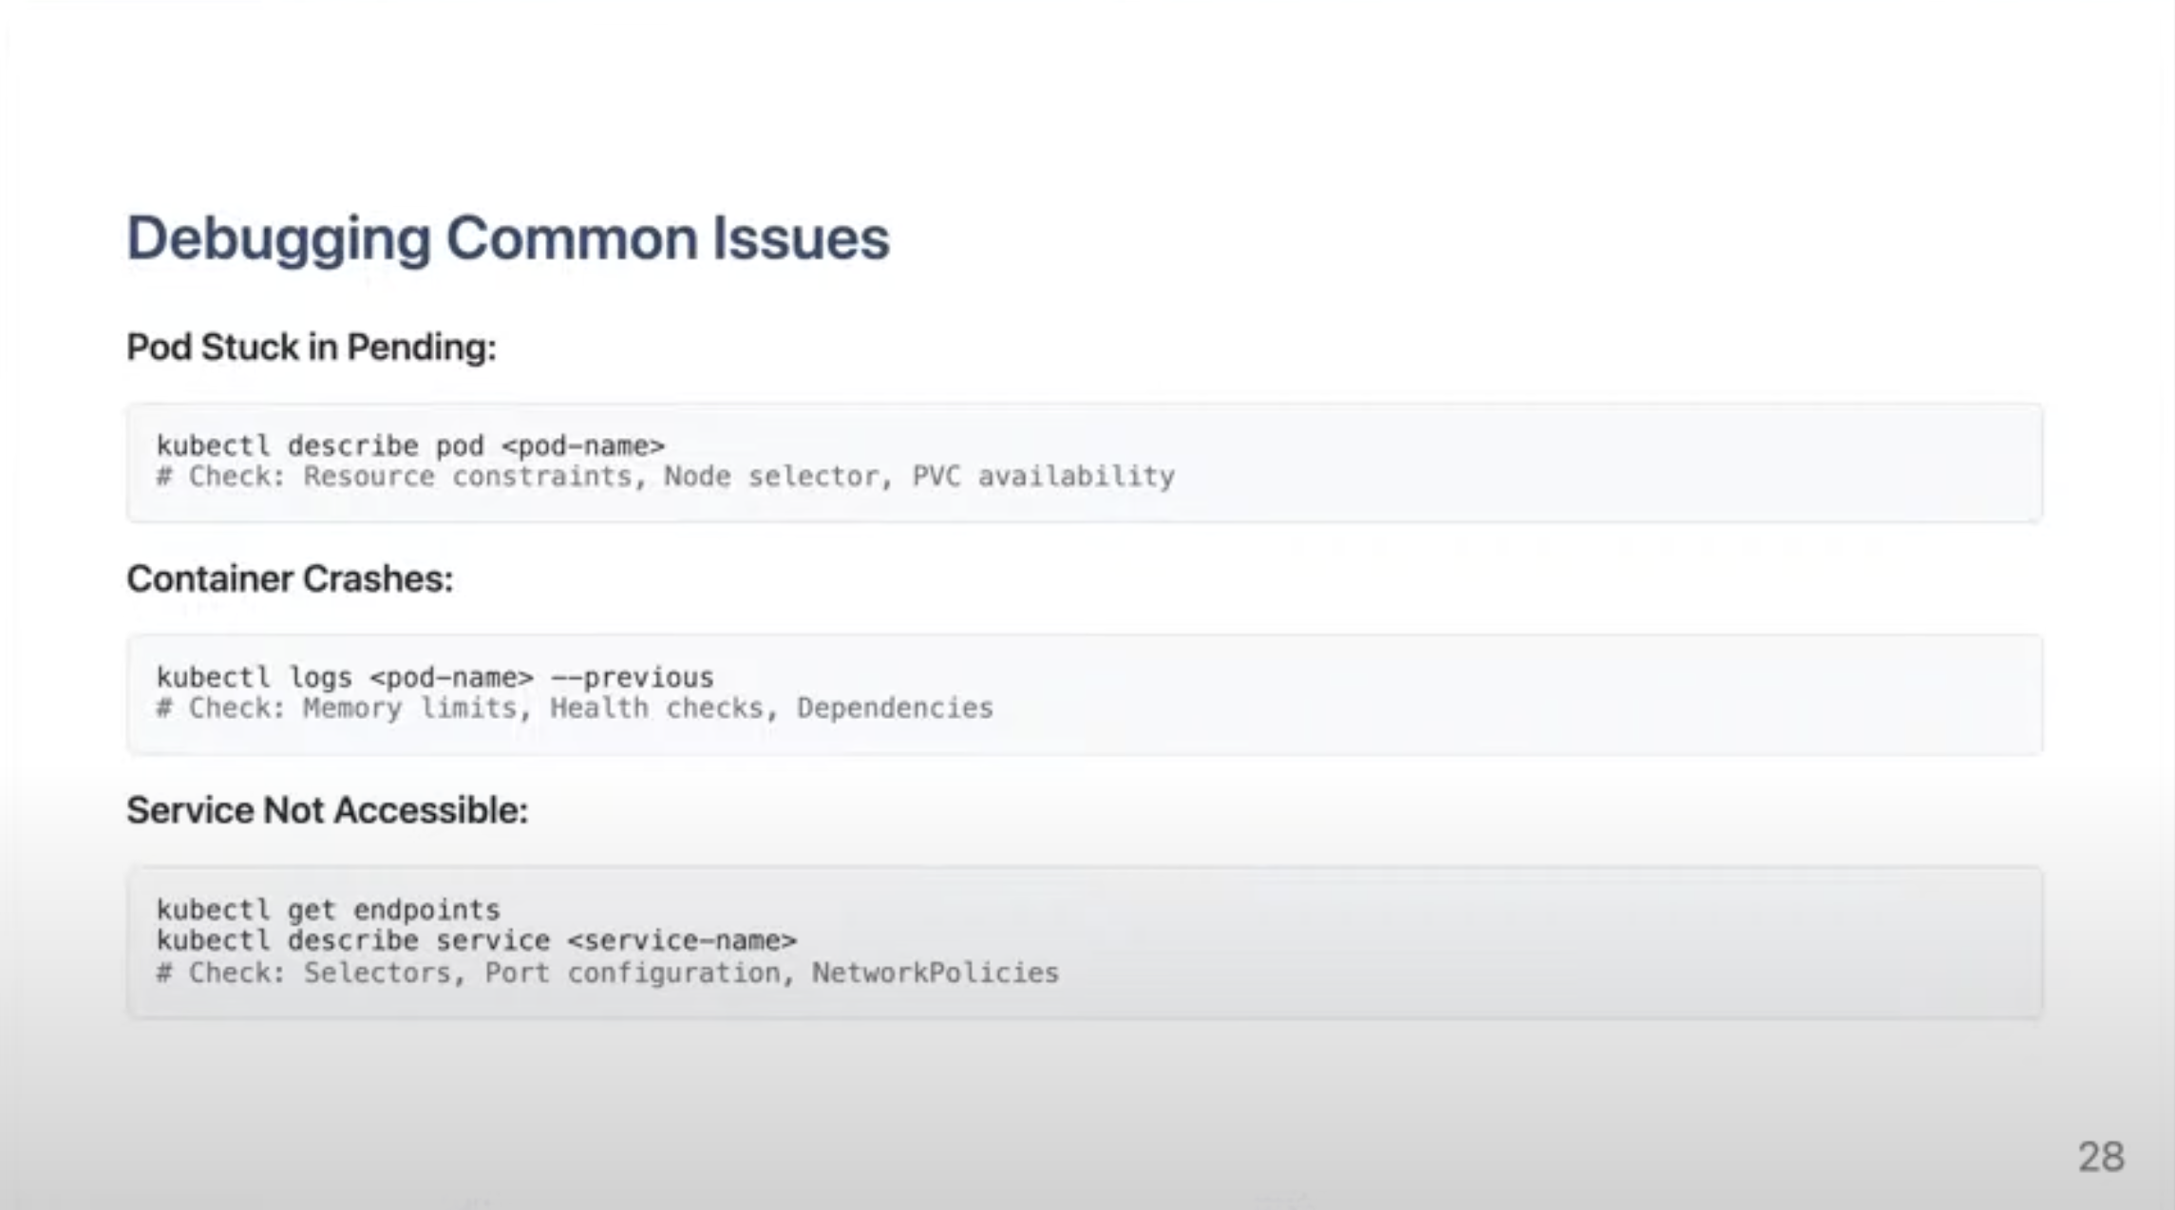Click "Node selector" in the first code block
Screen dimensions: 2175x1210
click(x=770, y=477)
